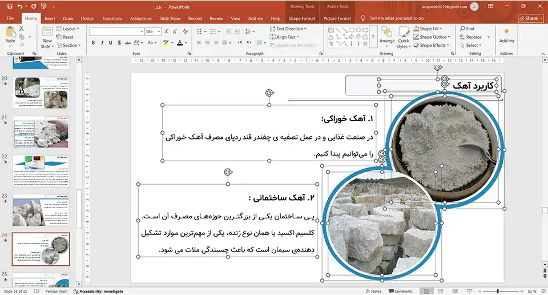Apply the font color
548x295 pixels.
tap(180, 43)
